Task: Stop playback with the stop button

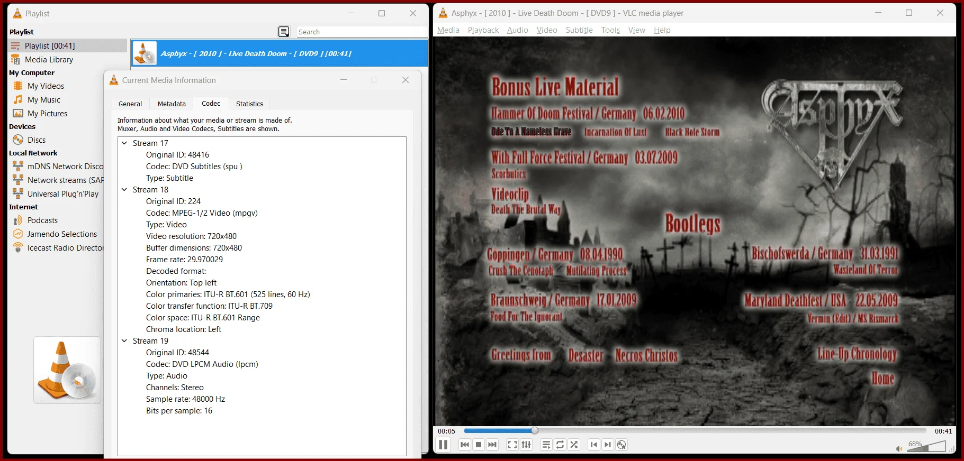Action: [x=479, y=445]
